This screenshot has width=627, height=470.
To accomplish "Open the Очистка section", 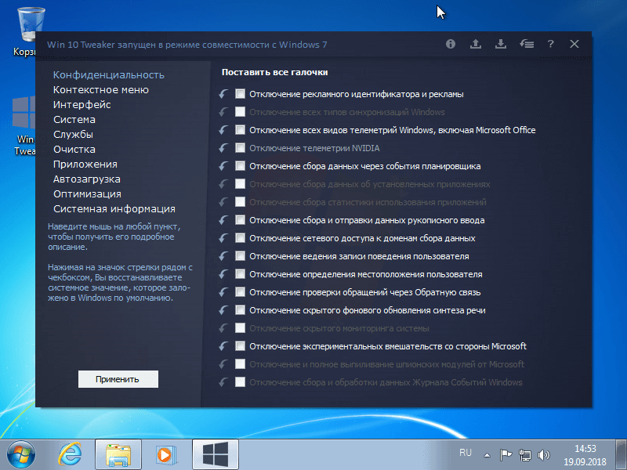I will 74,149.
